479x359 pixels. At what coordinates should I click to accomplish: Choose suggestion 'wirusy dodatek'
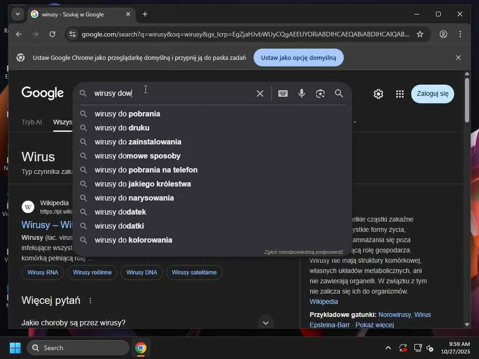pyautogui.click(x=212, y=212)
